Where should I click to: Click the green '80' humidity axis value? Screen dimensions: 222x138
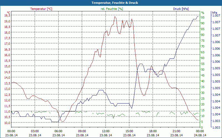pos(203,35)
